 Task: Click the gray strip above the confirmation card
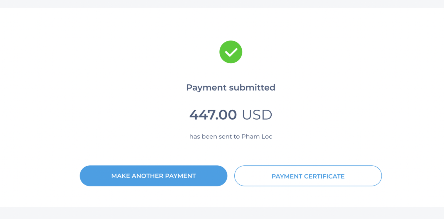point(222,4)
